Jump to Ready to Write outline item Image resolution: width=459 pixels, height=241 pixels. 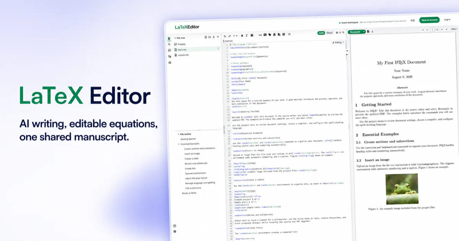click(189, 193)
